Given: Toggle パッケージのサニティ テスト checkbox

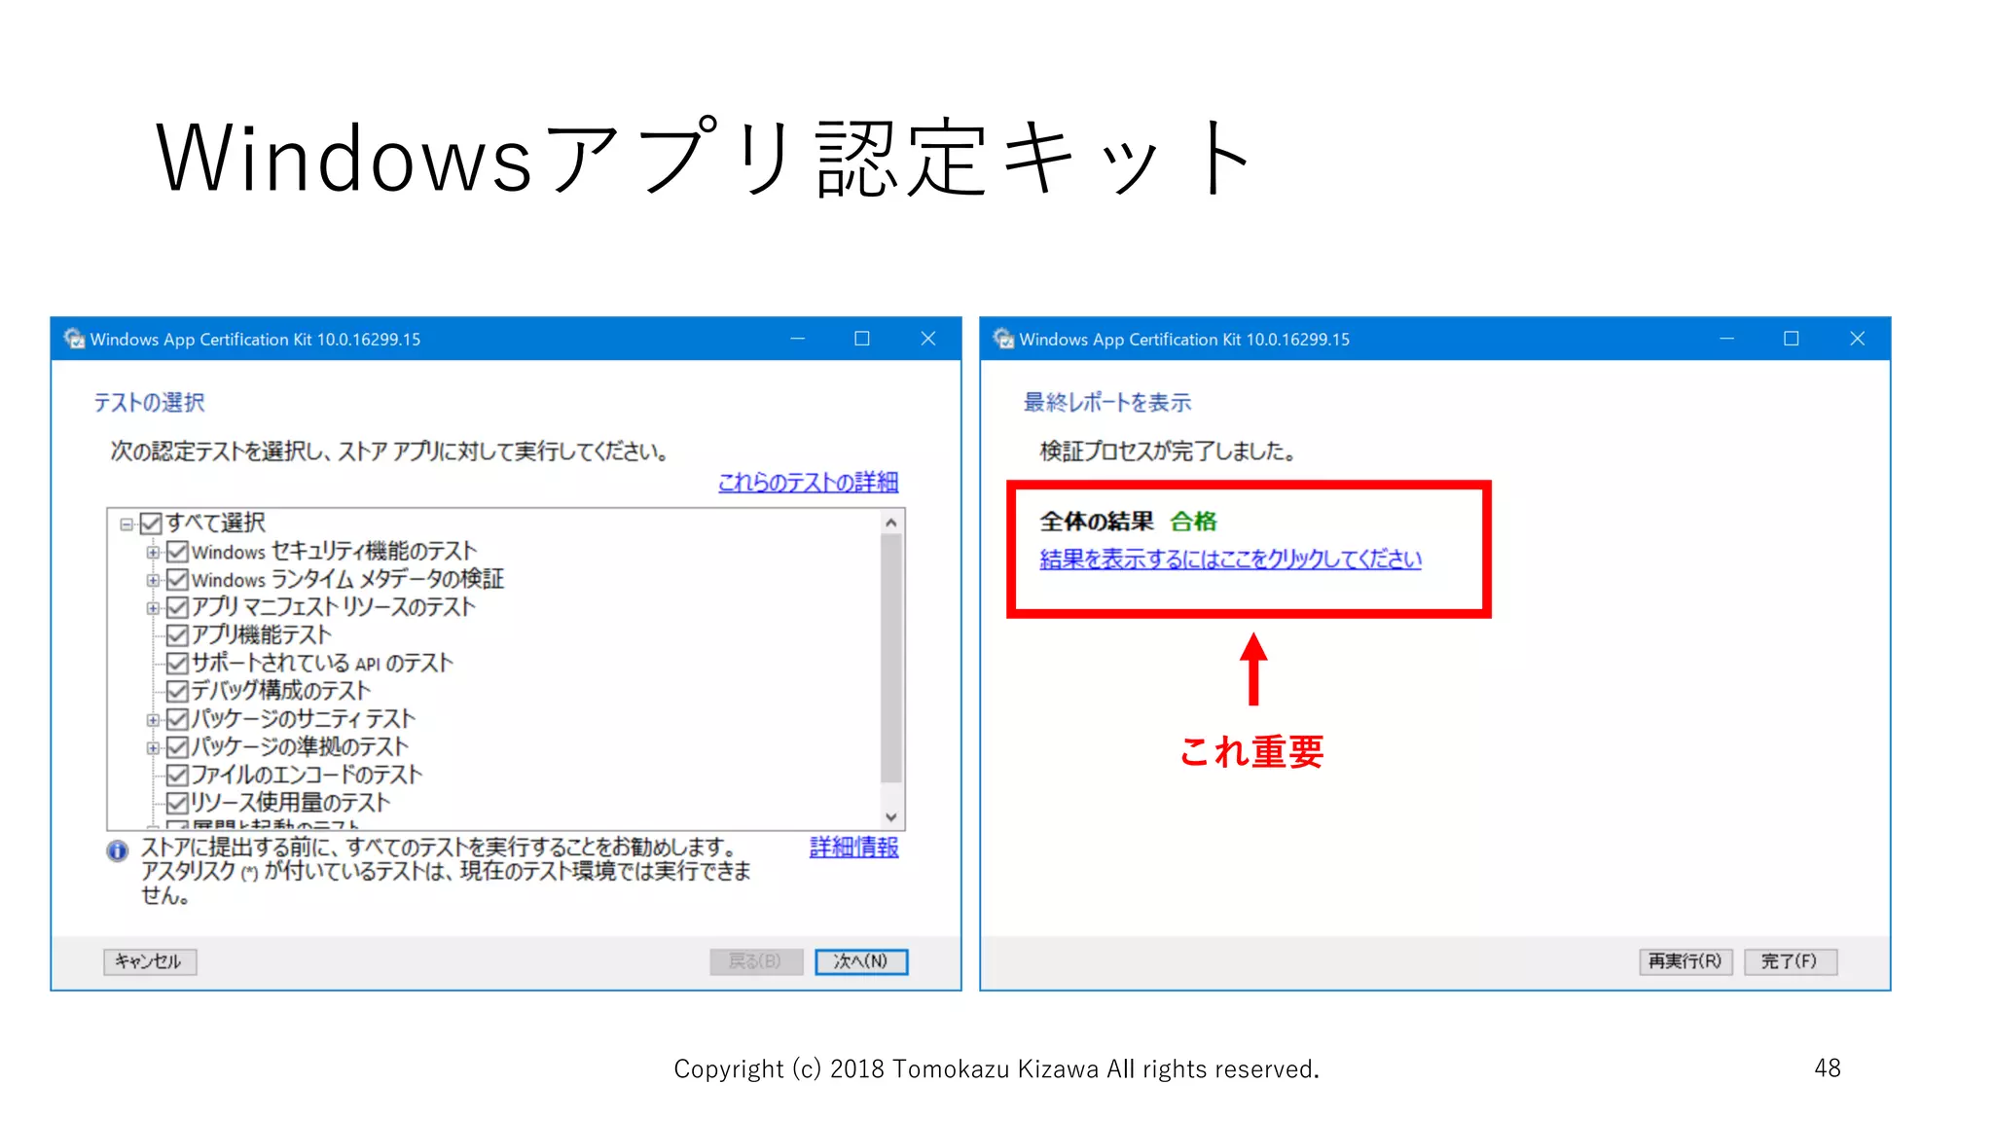Looking at the screenshot, I should [177, 720].
